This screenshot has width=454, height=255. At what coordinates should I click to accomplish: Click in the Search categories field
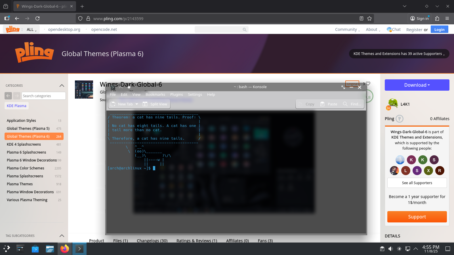[x=44, y=96]
